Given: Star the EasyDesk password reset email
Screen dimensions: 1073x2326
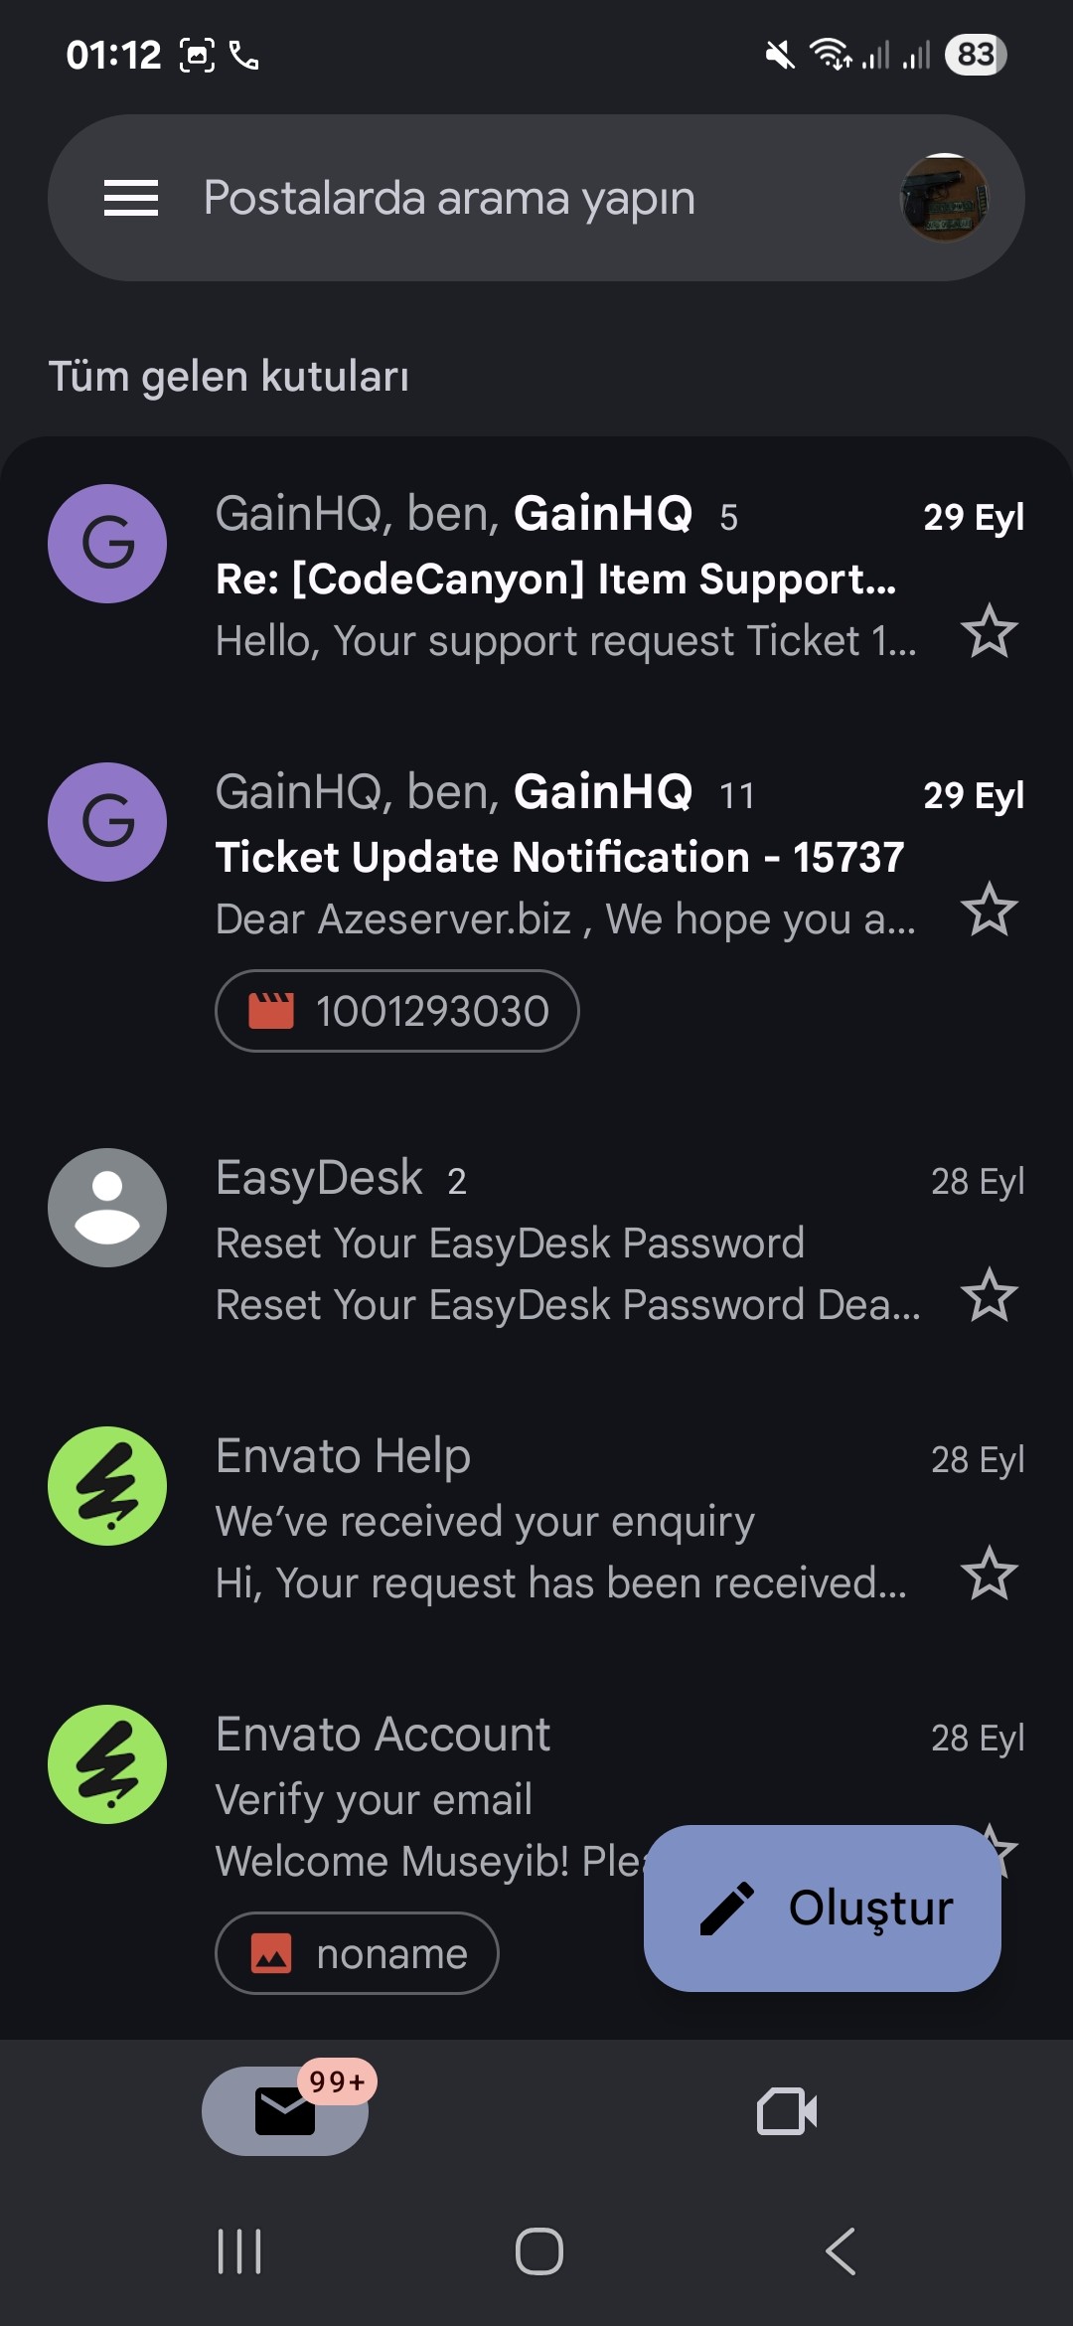Looking at the screenshot, I should point(990,1295).
